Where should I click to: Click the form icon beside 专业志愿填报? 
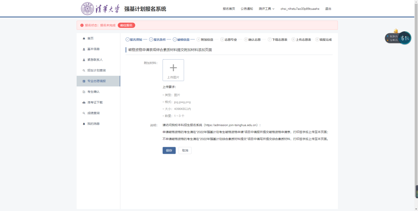click(x=84, y=81)
